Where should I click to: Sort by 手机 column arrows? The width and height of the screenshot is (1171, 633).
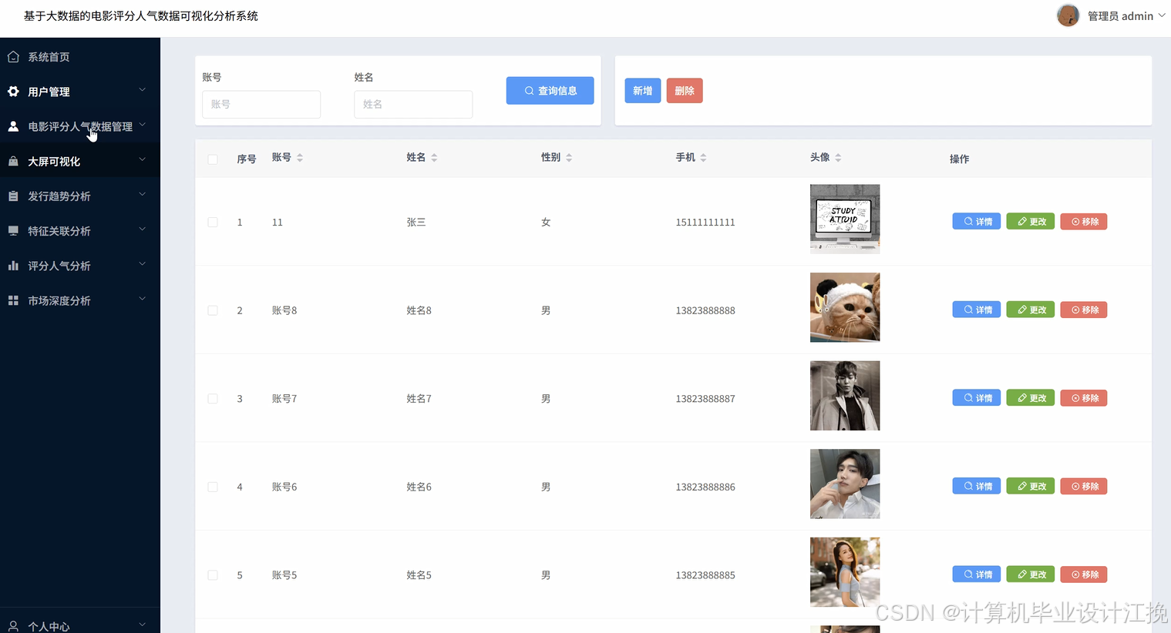[x=703, y=158]
